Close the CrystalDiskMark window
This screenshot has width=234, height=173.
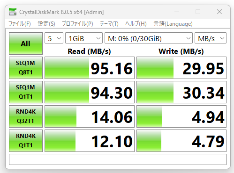tap(219, 12)
